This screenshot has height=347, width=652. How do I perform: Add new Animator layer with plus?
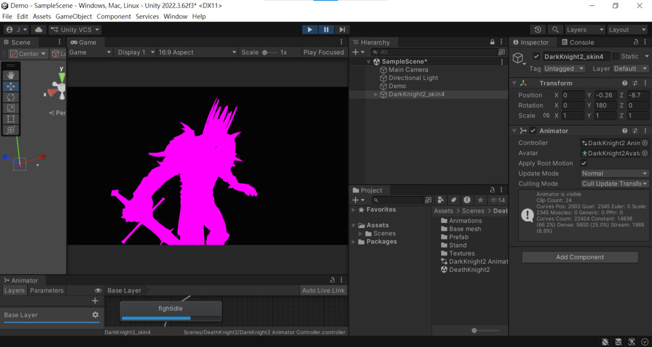pyautogui.click(x=95, y=301)
